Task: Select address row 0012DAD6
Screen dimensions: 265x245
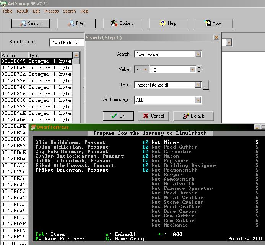Action: 36,120
